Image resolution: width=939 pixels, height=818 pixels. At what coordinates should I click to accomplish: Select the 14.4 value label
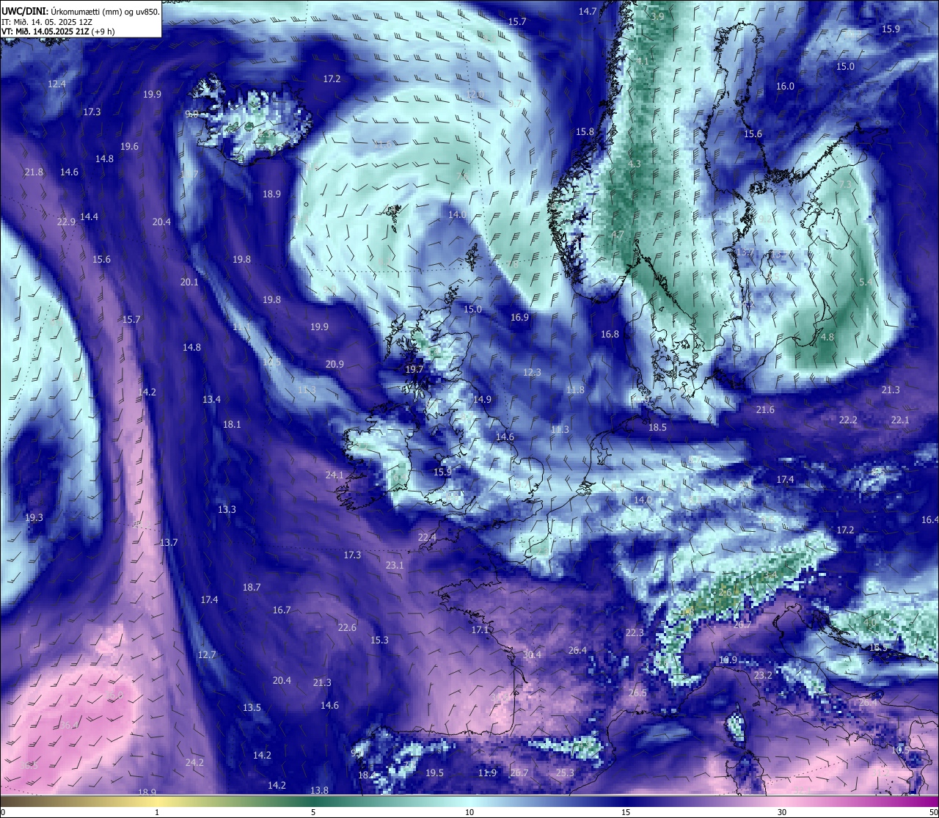[89, 217]
